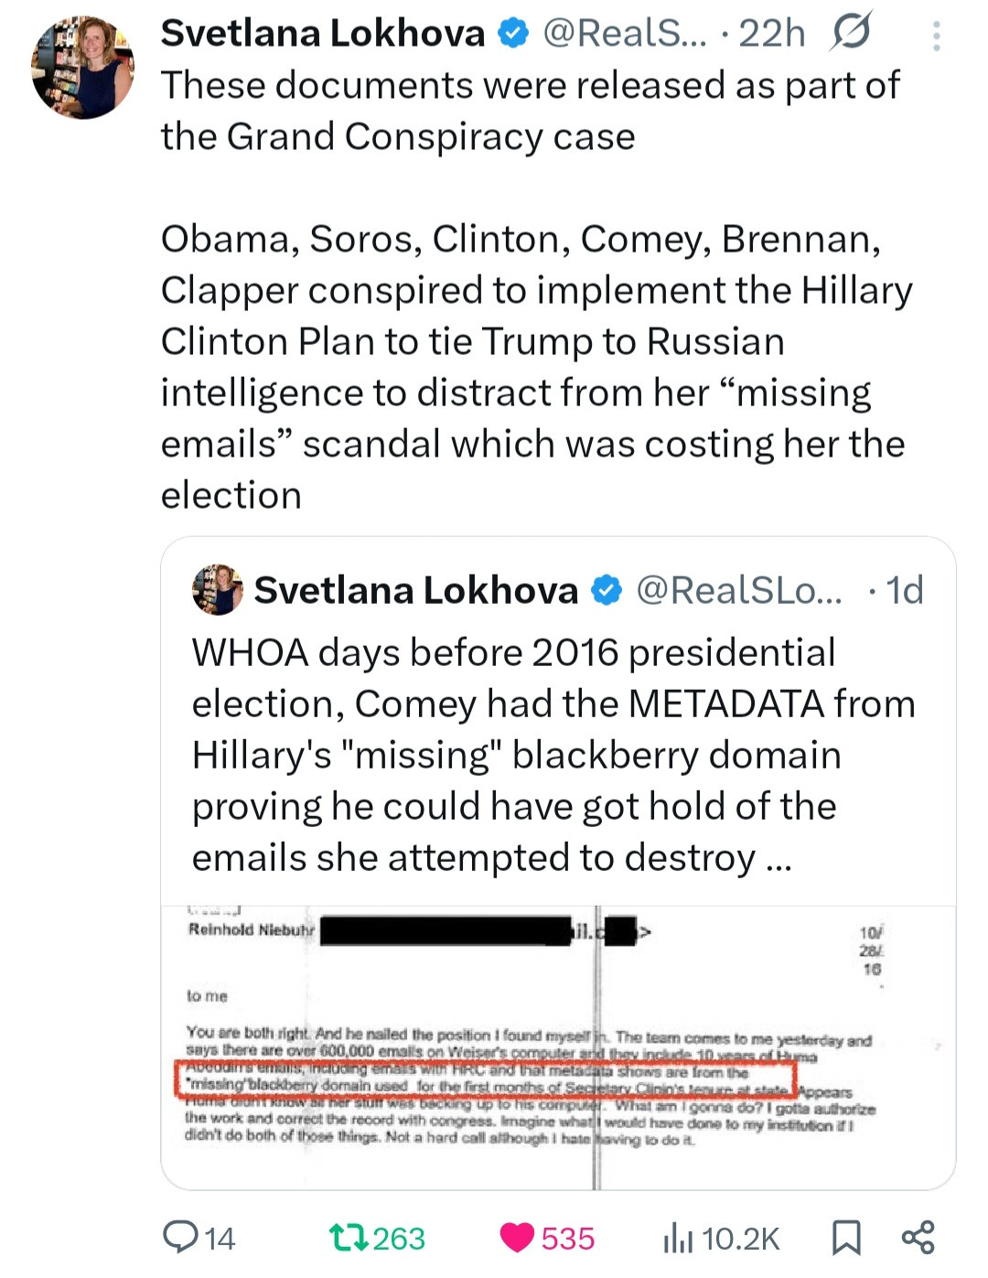The height and width of the screenshot is (1278, 988).
Task: Click the blue verified badge in header
Action: (513, 34)
